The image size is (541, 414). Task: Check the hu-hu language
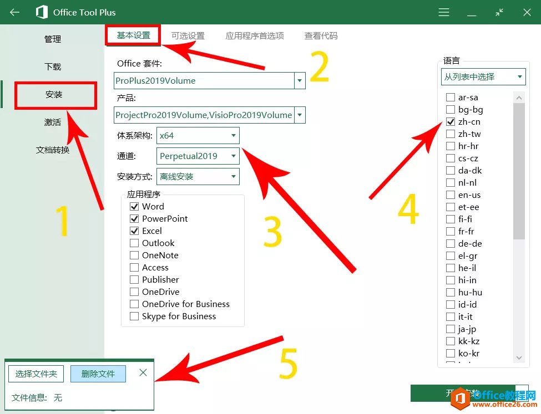(450, 292)
